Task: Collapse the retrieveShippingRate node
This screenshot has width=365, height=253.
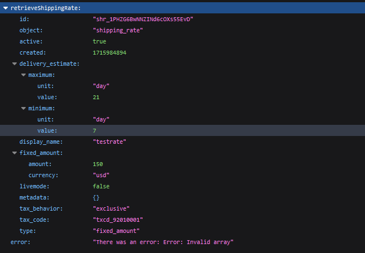Action: (6, 8)
